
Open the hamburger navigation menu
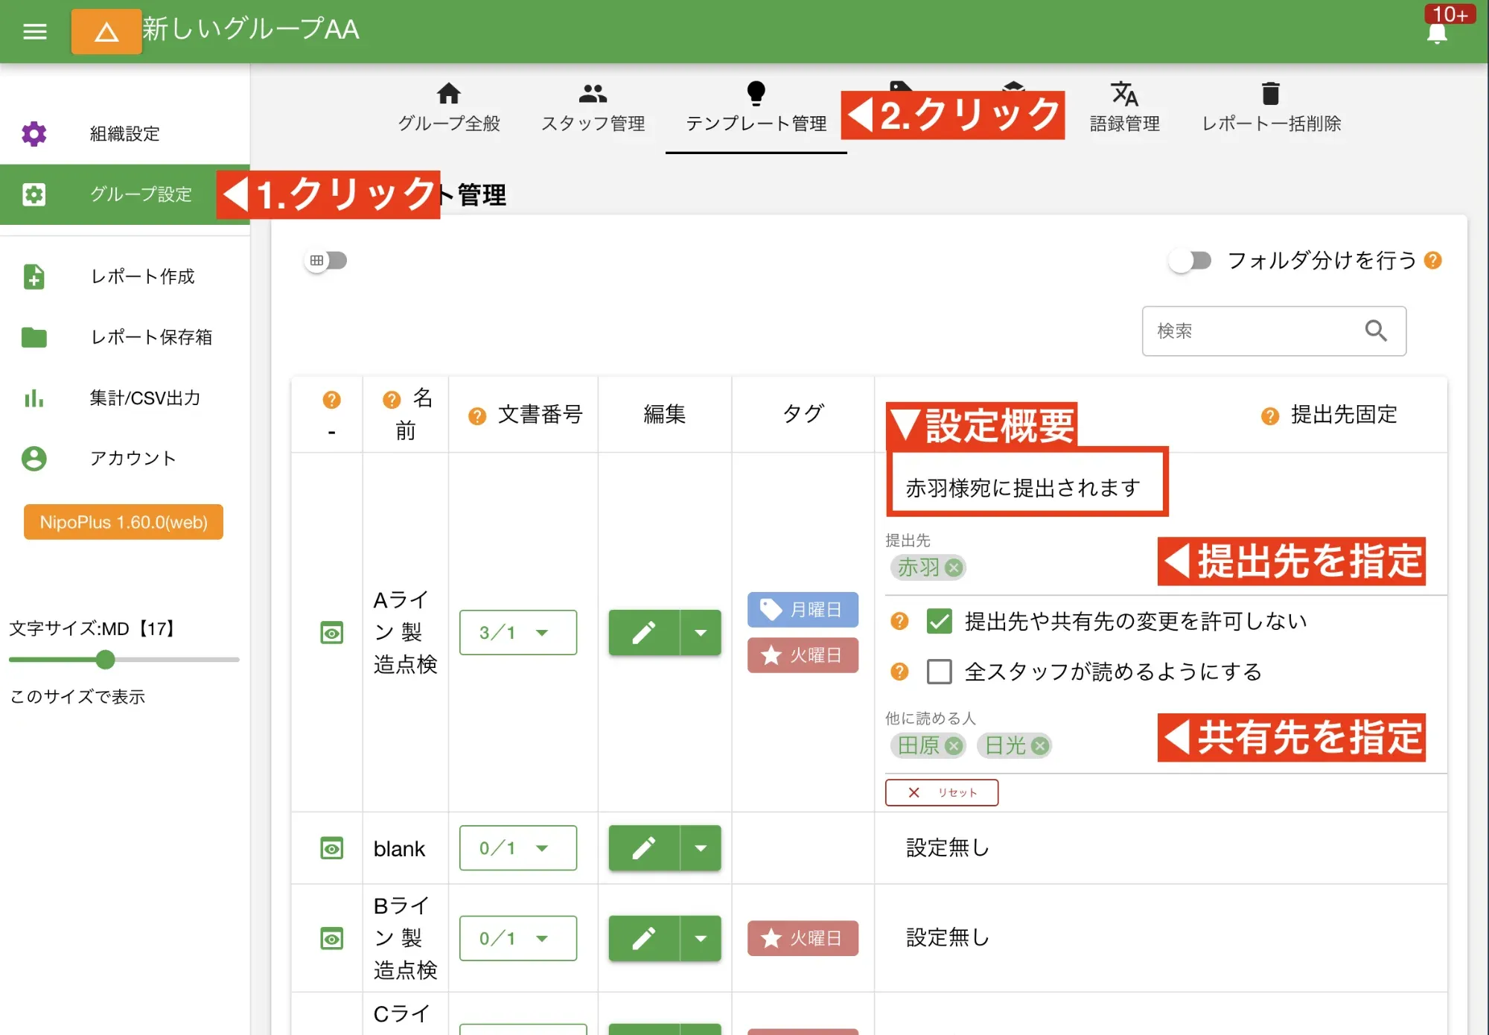point(34,31)
